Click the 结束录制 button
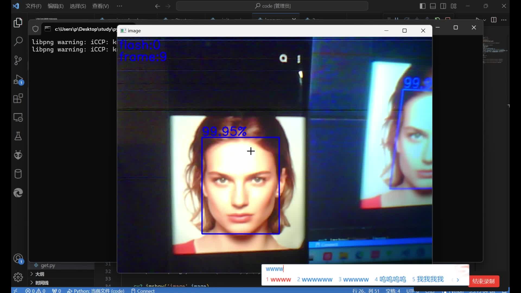521x293 pixels. click(483, 281)
